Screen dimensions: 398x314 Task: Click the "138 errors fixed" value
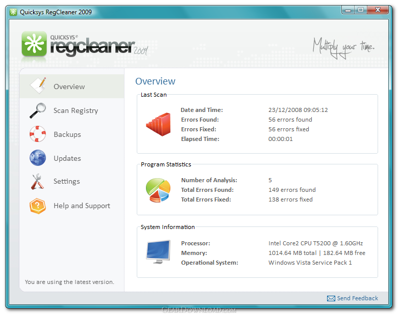click(290, 199)
